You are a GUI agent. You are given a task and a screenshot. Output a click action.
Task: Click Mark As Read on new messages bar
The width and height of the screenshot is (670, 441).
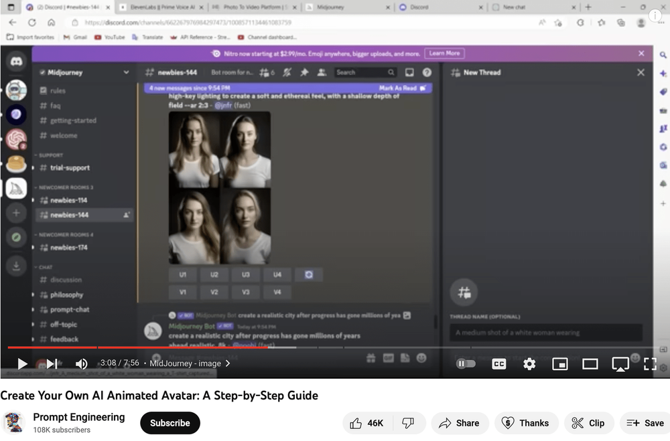(x=402, y=88)
